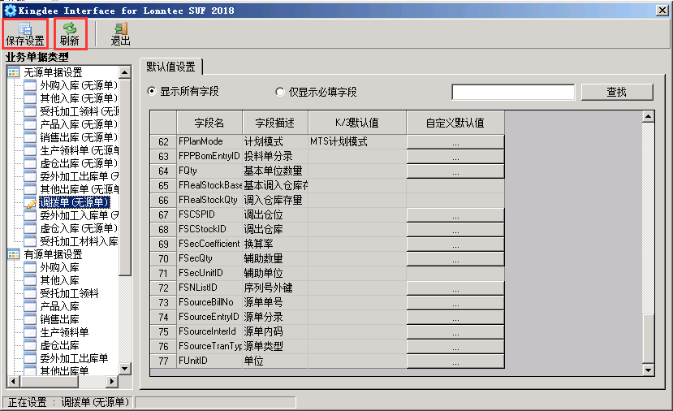Click the 字段名 column header

(209, 123)
